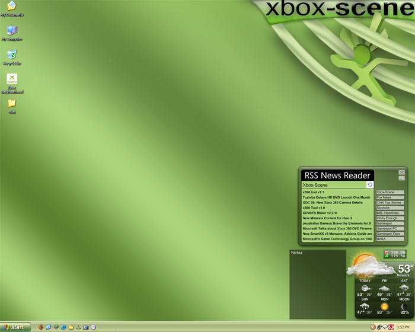Click the FRI cloudy forecast icon
The image size is (415, 332).
click(384, 288)
